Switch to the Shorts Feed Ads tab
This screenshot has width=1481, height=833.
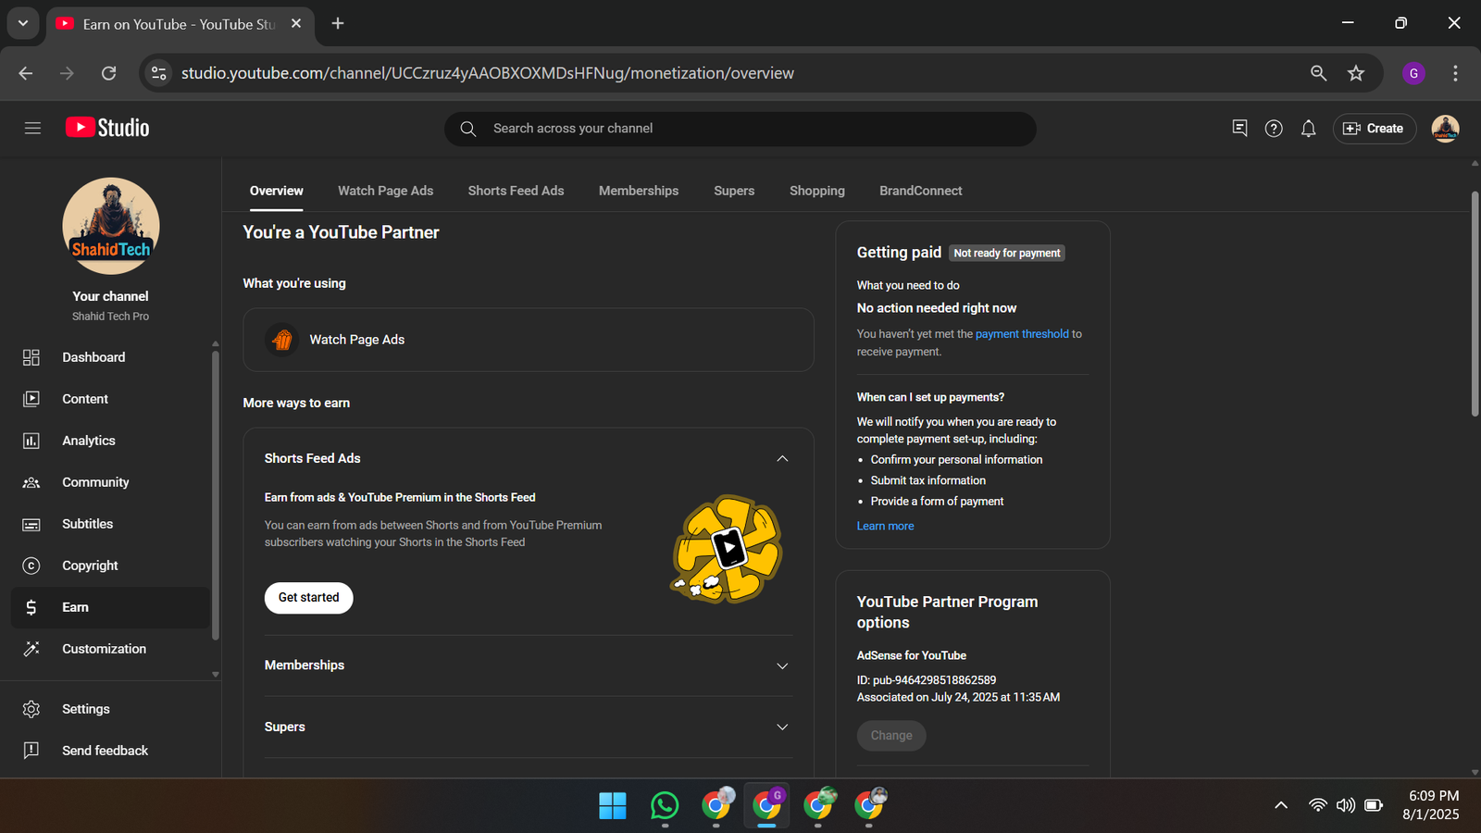click(516, 191)
